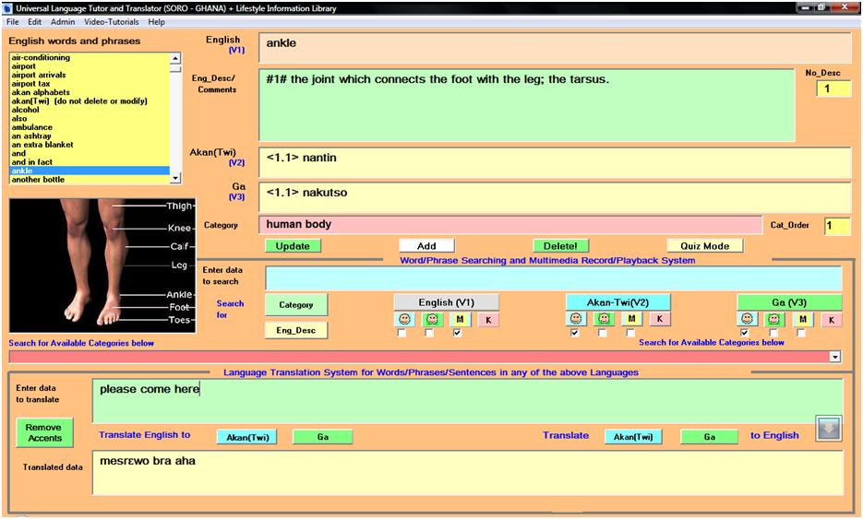
Task: Open the Admin menu
Action: tap(63, 21)
